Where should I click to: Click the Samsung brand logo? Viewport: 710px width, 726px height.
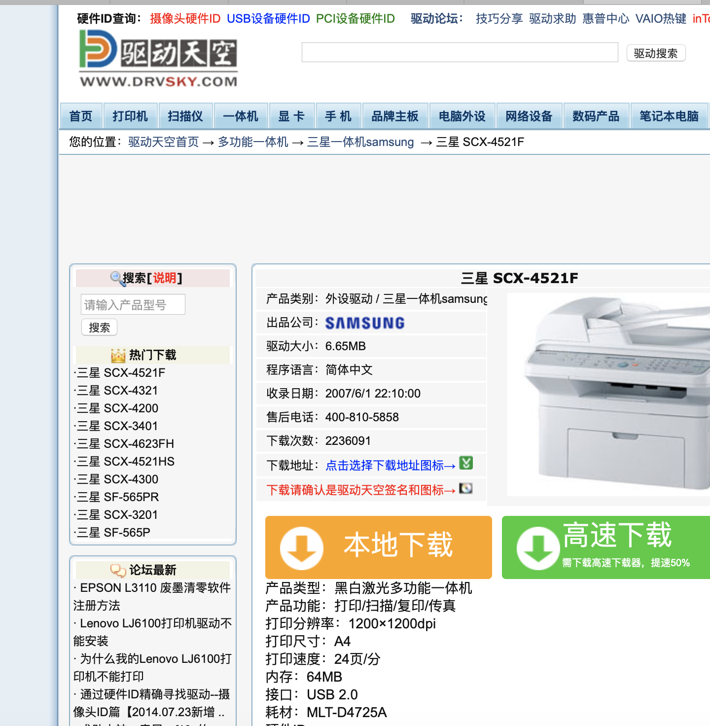[x=365, y=323]
